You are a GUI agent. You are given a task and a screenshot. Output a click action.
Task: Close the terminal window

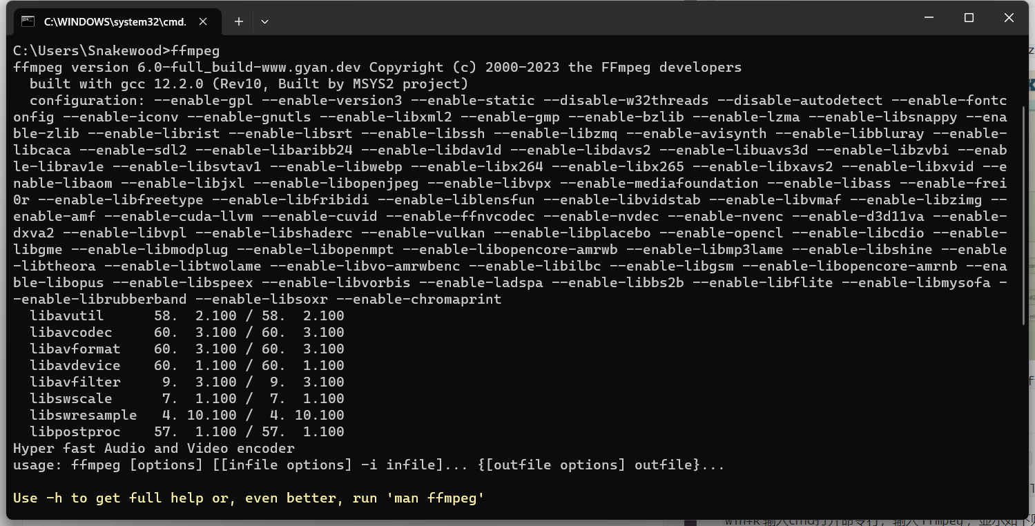1009,18
